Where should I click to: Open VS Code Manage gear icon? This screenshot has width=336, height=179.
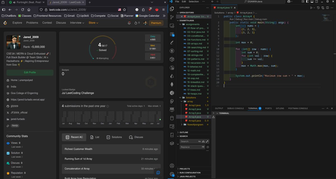(x=172, y=174)
